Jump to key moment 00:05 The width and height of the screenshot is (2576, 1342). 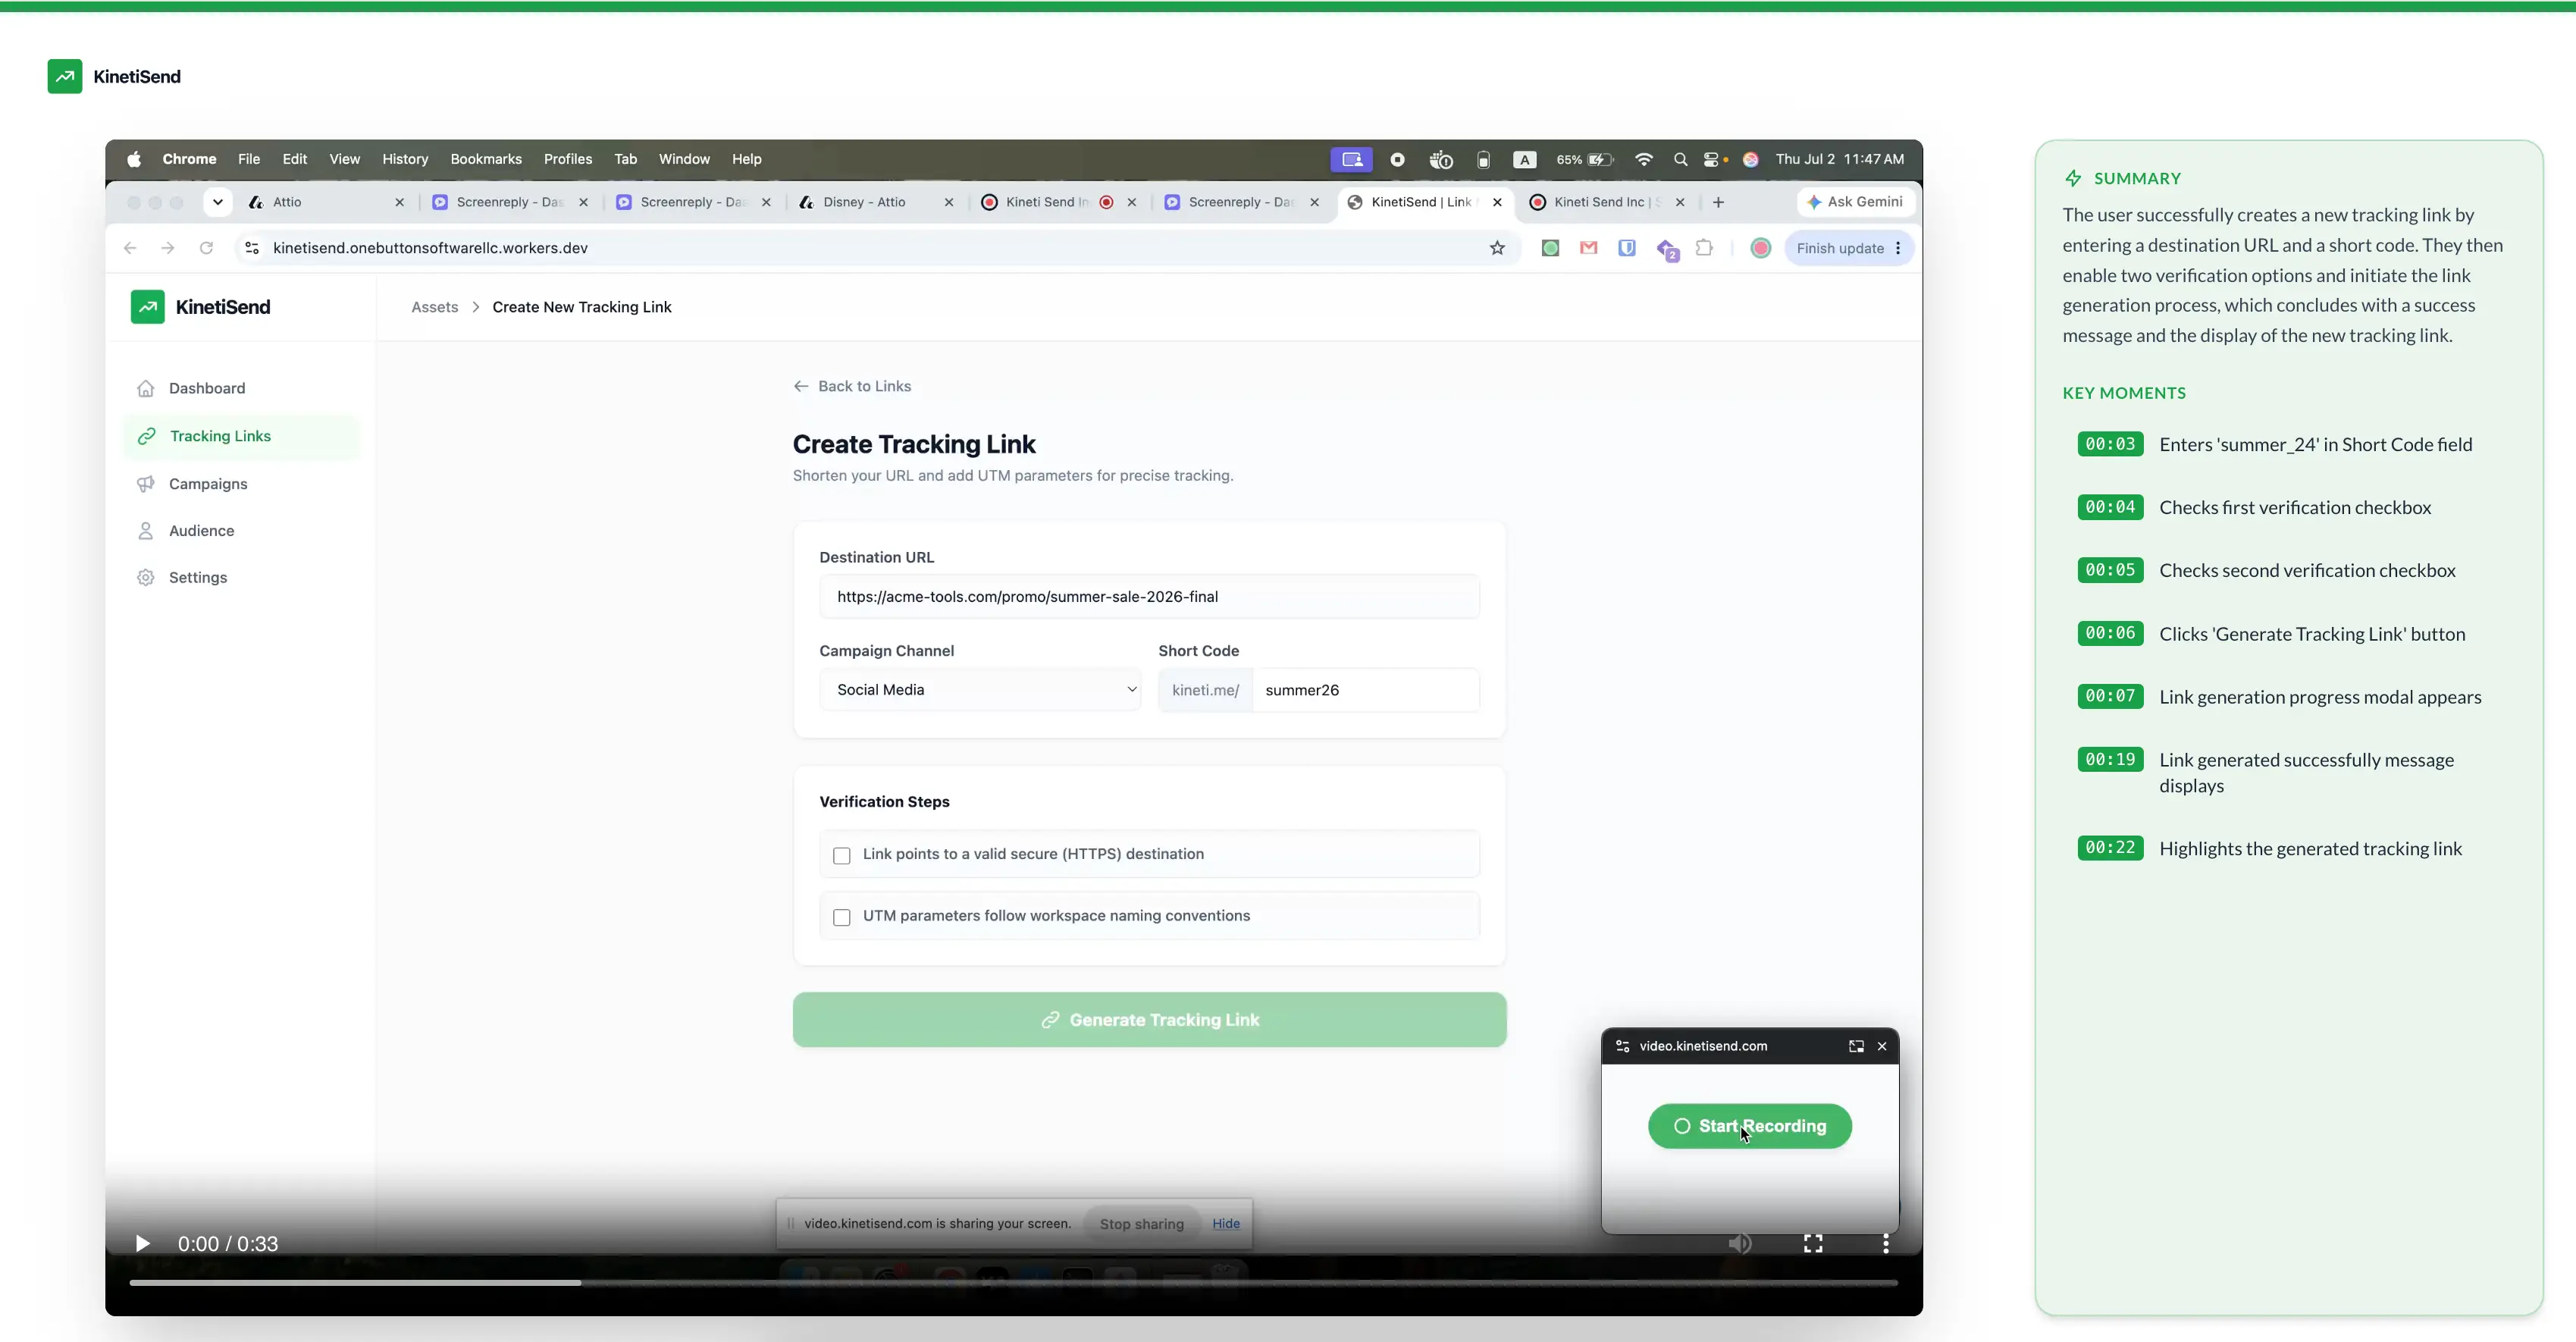coord(2110,570)
